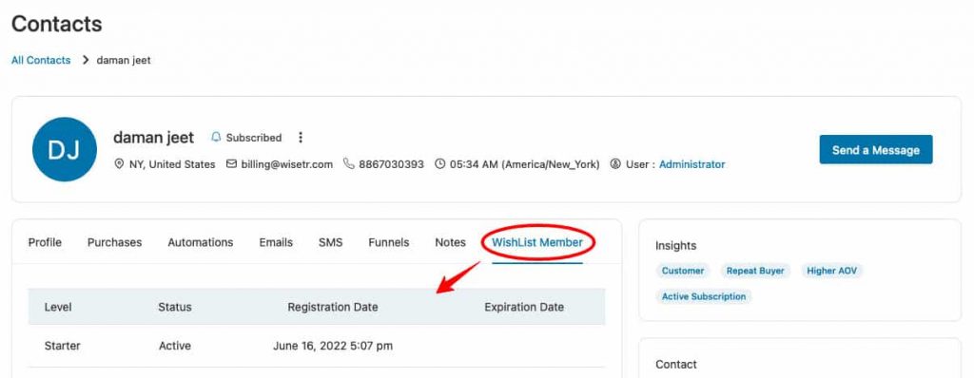The image size is (974, 378).
Task: Click the Customer insight tag
Action: pyautogui.click(x=683, y=271)
